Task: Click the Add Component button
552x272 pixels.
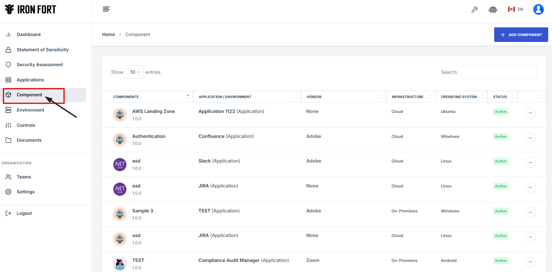Action: click(521, 35)
